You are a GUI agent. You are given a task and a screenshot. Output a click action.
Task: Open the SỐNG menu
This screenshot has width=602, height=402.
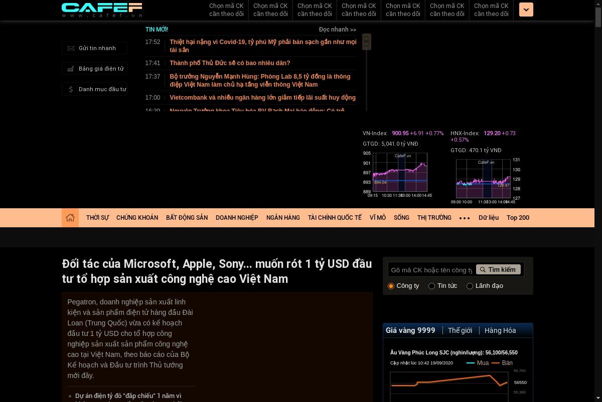coord(401,218)
